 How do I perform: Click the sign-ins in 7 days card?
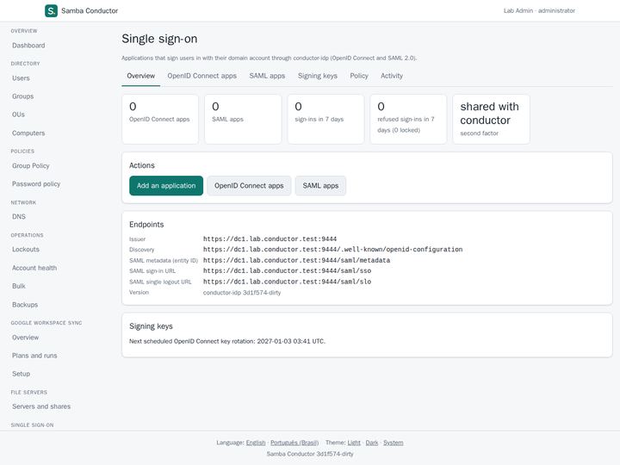pyautogui.click(x=325, y=119)
